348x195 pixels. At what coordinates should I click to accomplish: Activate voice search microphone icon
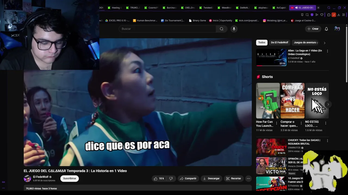click(x=234, y=29)
